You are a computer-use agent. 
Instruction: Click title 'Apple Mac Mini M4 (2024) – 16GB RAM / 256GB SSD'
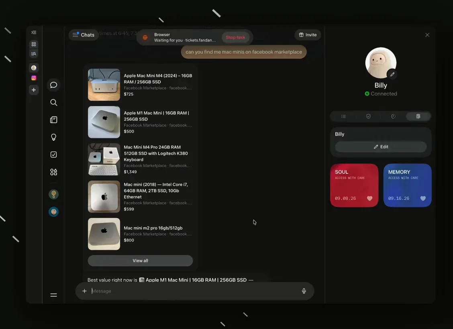tap(158, 79)
